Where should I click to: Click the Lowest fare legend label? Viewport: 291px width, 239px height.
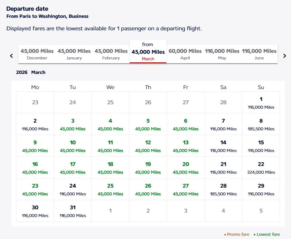(268, 234)
